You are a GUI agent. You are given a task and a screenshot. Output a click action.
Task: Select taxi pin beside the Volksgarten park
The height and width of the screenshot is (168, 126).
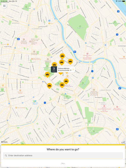coord(47,75)
